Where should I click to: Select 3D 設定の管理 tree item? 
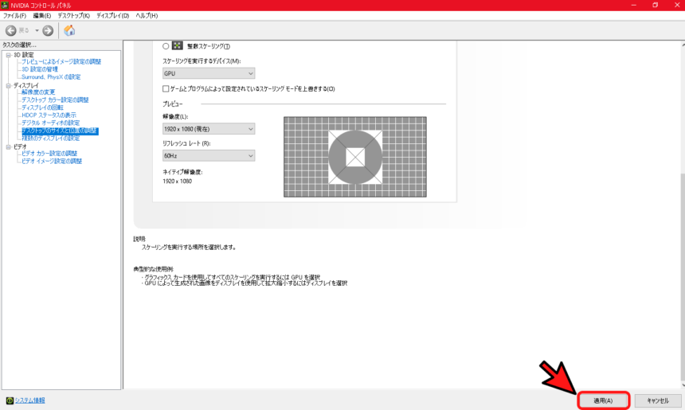40,69
